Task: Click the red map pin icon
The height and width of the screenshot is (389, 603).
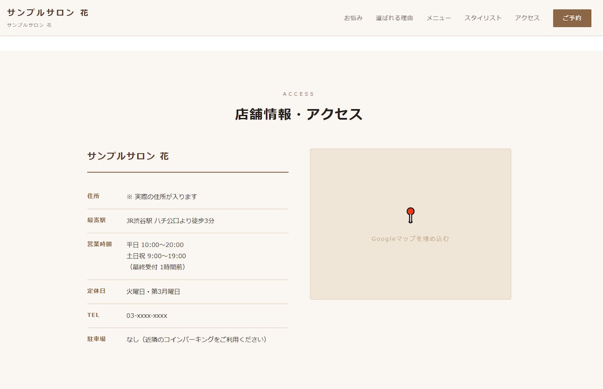Action: pos(410,215)
